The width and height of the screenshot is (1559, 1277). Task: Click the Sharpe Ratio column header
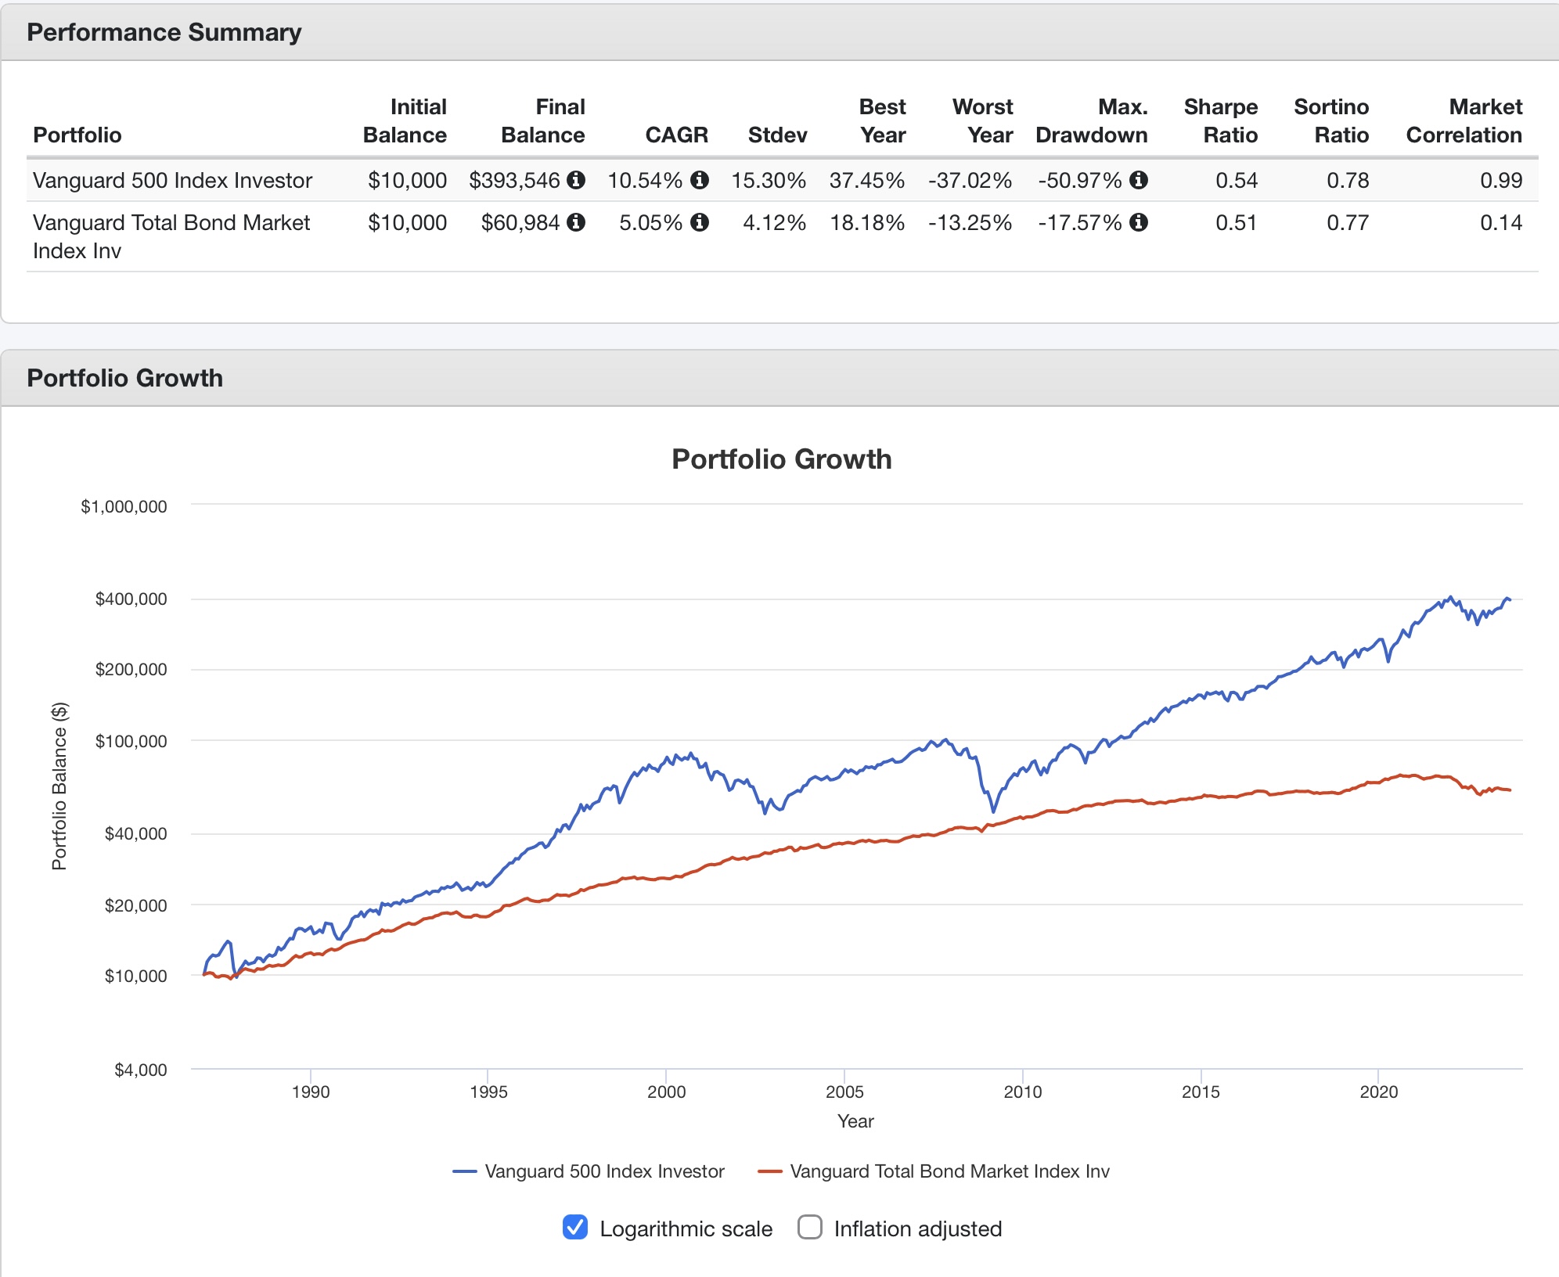point(1221,121)
